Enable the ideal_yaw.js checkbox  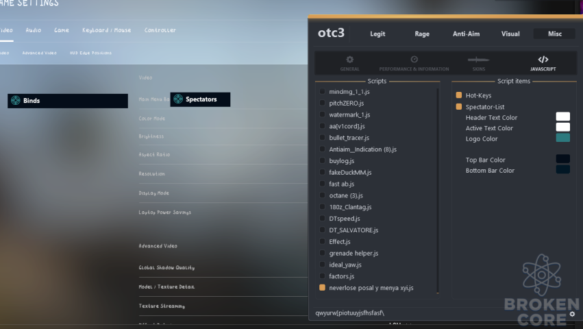coord(322,265)
